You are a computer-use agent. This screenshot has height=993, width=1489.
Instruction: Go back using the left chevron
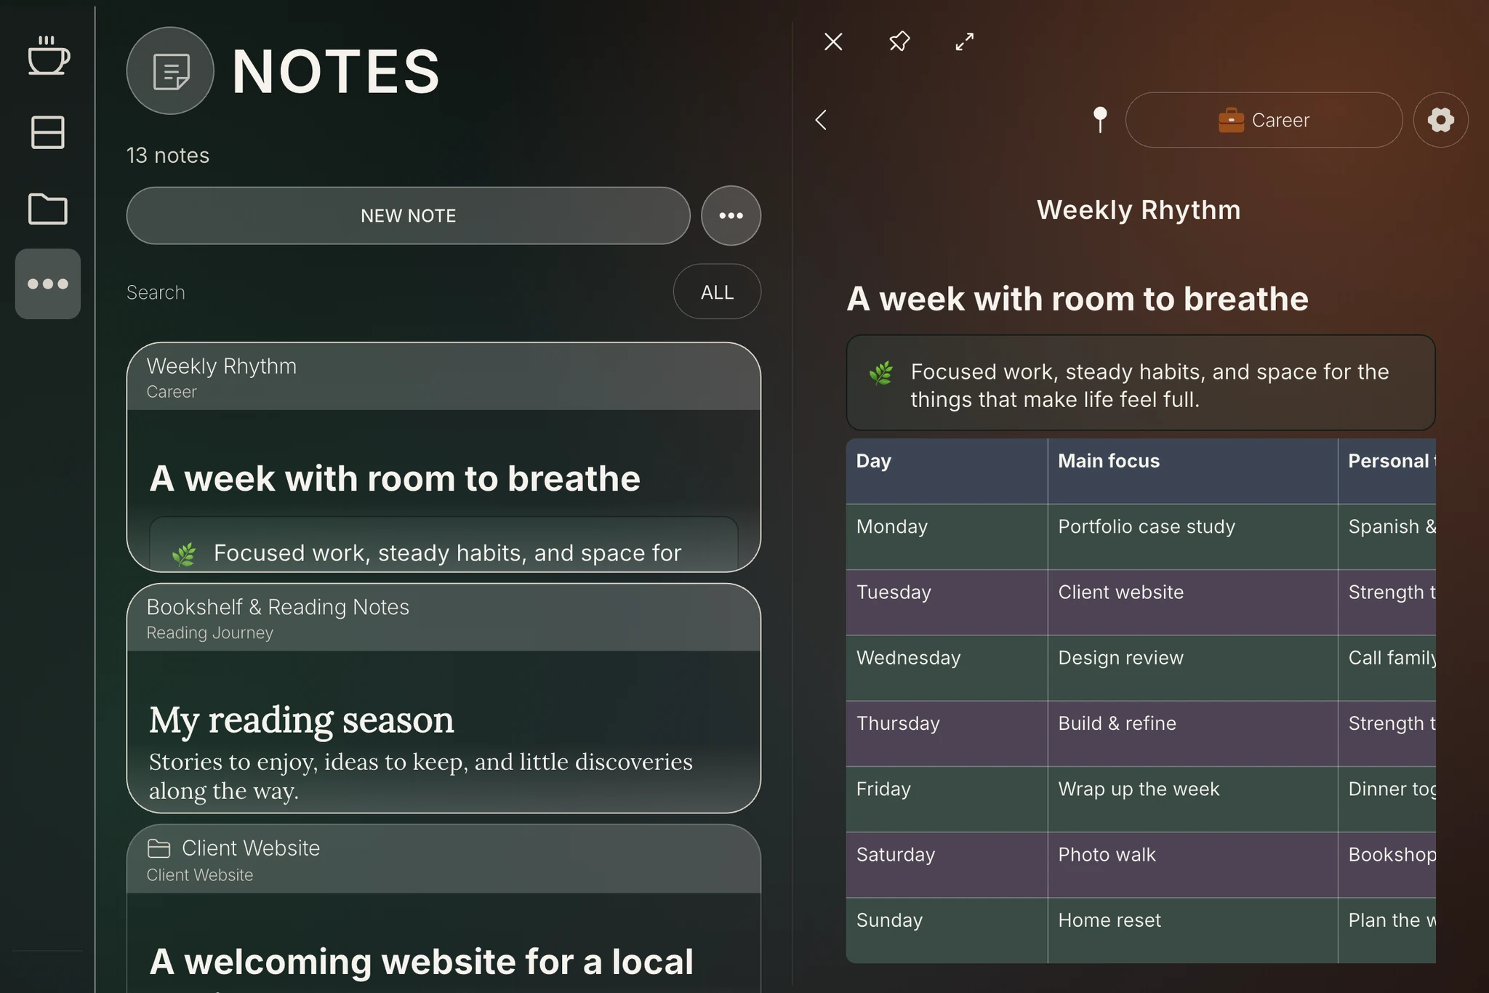(822, 120)
